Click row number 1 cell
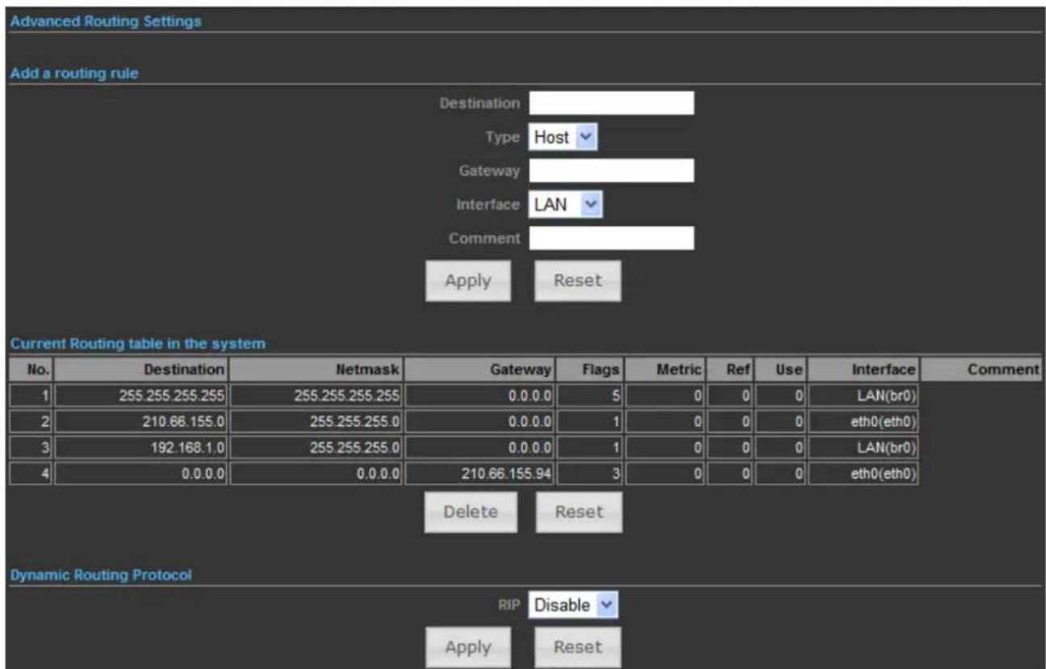 (x=31, y=395)
